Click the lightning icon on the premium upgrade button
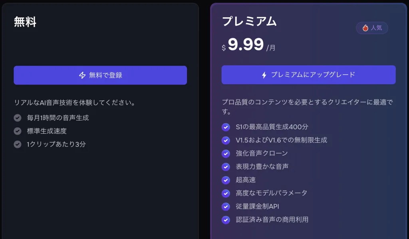Screen dimensions: 409x239 click(x=264, y=75)
